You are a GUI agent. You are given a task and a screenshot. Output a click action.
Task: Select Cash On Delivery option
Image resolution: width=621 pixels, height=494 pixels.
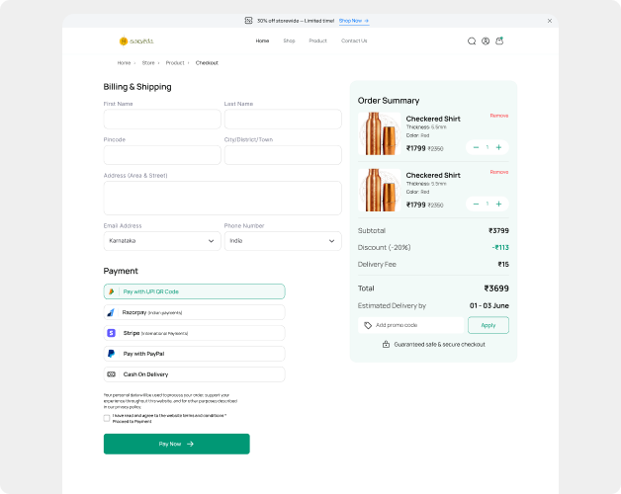click(194, 374)
